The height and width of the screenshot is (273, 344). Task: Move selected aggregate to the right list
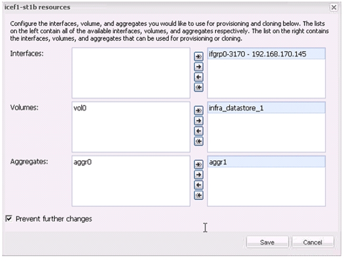click(199, 174)
